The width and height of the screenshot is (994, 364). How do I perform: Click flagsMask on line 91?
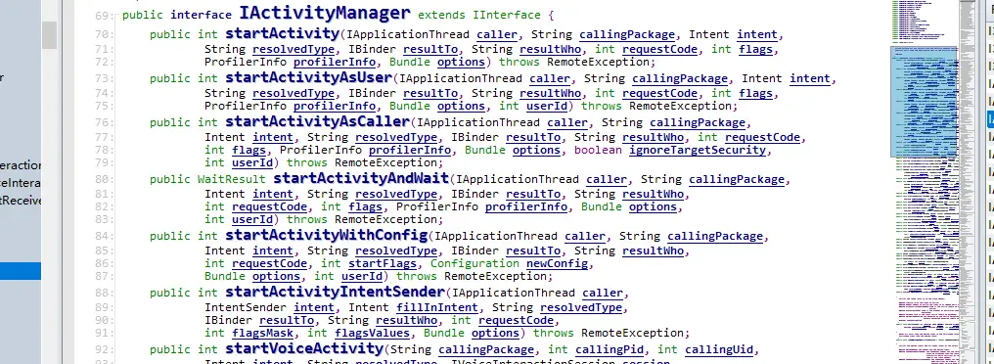pyautogui.click(x=262, y=333)
